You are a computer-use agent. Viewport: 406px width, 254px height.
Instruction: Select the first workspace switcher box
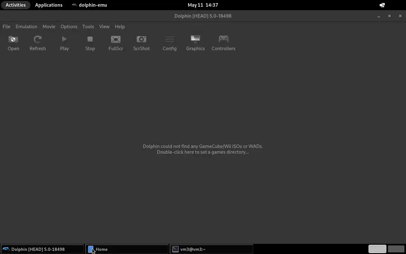point(377,249)
